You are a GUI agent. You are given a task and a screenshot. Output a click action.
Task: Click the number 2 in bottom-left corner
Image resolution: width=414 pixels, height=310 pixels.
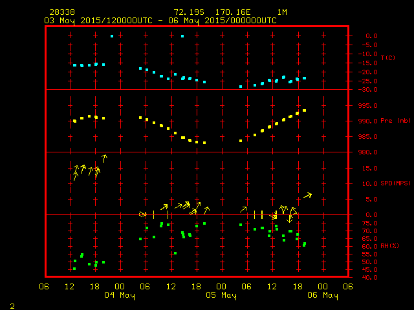coord(12,304)
